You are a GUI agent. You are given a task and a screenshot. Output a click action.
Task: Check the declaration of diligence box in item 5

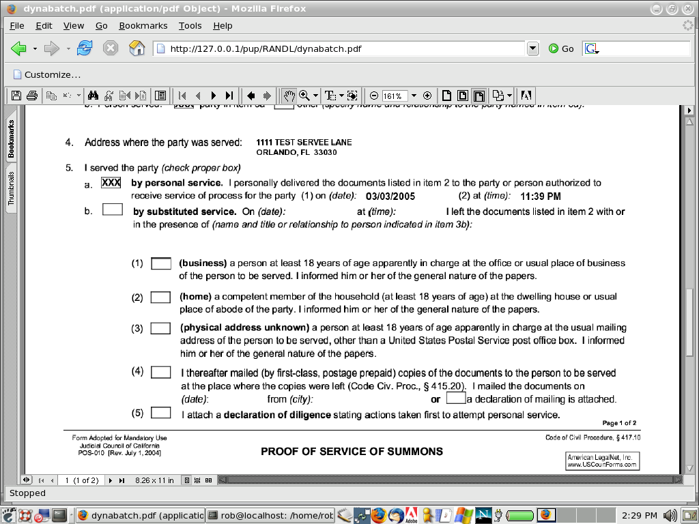coord(161,412)
